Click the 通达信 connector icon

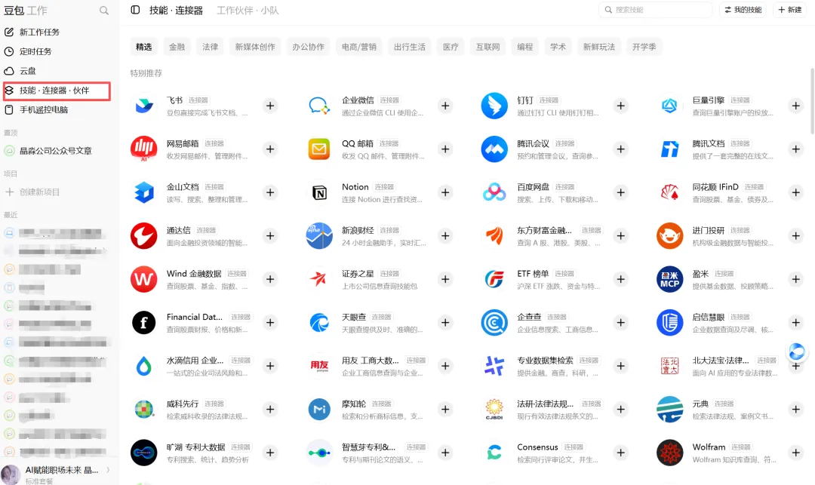(144, 236)
